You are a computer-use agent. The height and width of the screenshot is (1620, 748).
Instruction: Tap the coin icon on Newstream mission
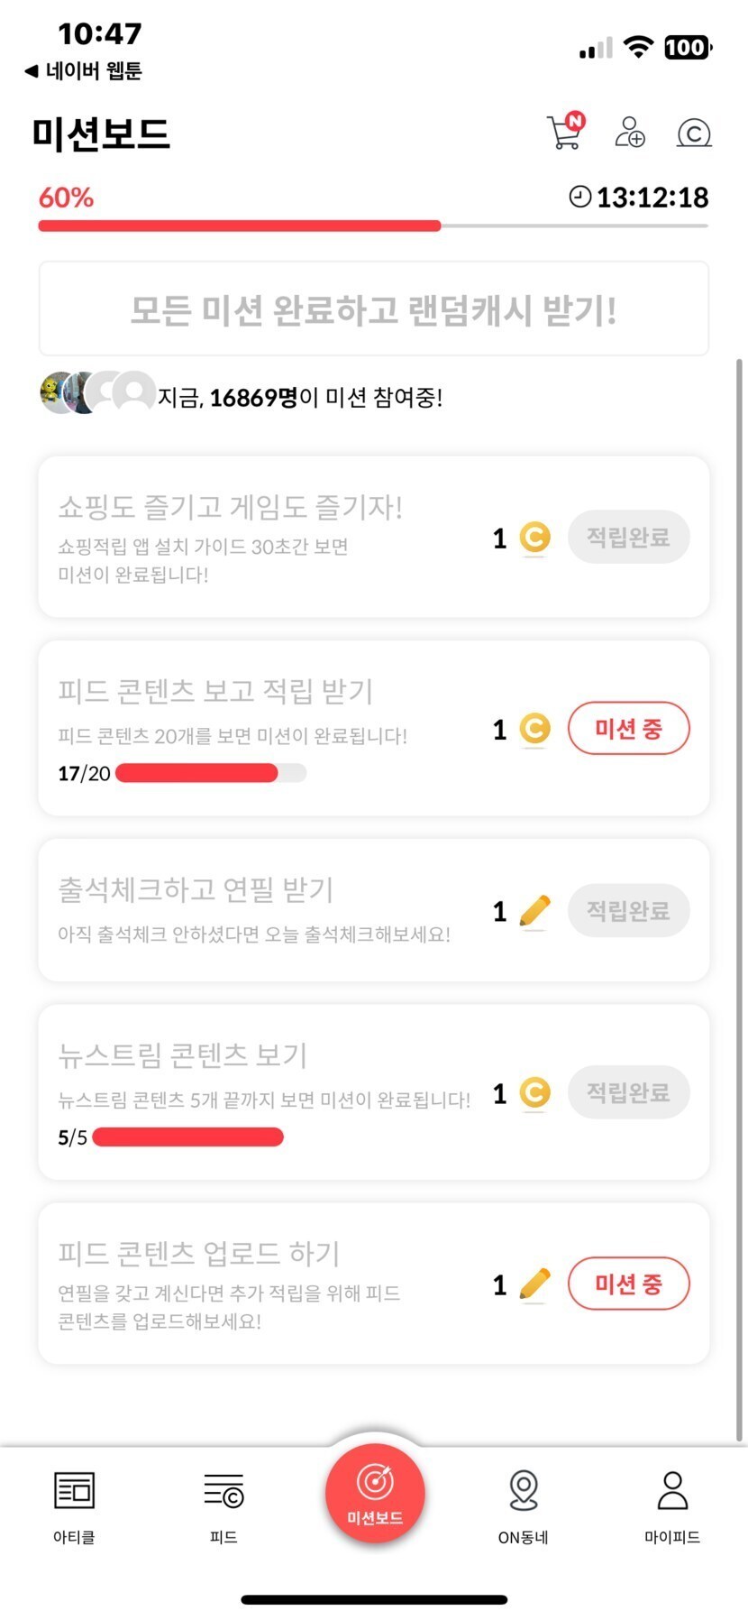pos(534,1093)
